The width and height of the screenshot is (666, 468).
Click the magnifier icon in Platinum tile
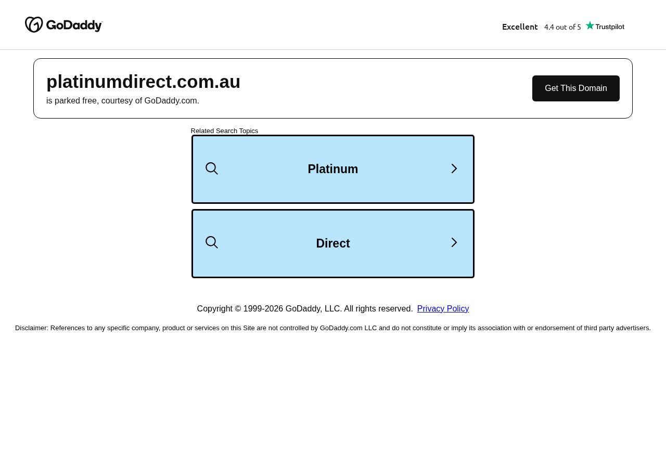pyautogui.click(x=212, y=168)
